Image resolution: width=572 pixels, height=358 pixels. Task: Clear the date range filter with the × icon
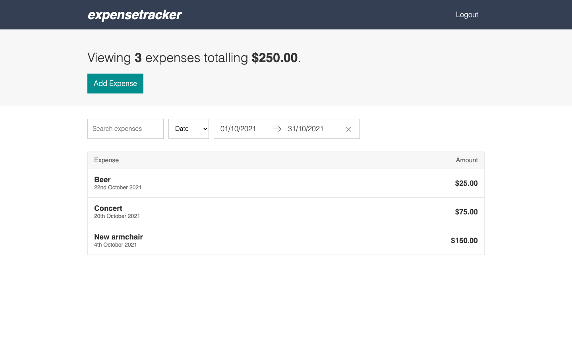click(x=348, y=129)
